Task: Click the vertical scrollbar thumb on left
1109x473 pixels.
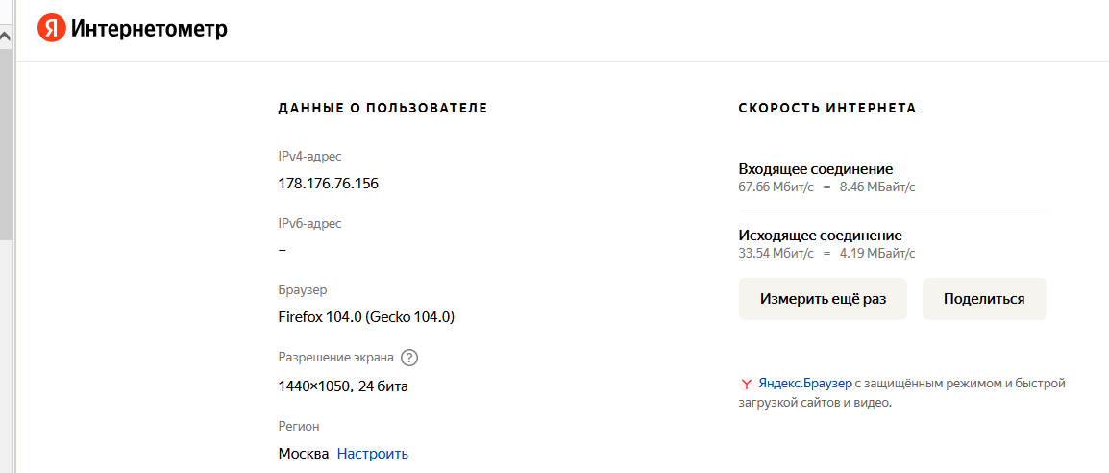Action: click(x=6, y=144)
